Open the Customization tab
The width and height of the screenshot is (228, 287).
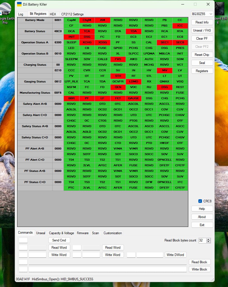[x=112, y=233]
